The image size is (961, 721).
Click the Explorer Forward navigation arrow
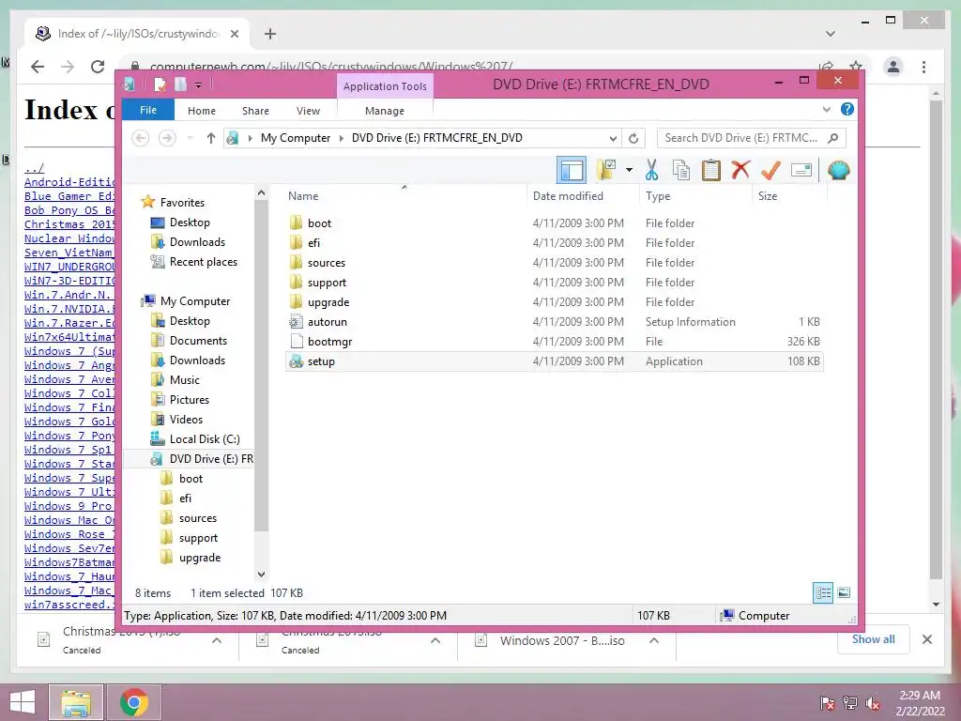pyautogui.click(x=167, y=139)
